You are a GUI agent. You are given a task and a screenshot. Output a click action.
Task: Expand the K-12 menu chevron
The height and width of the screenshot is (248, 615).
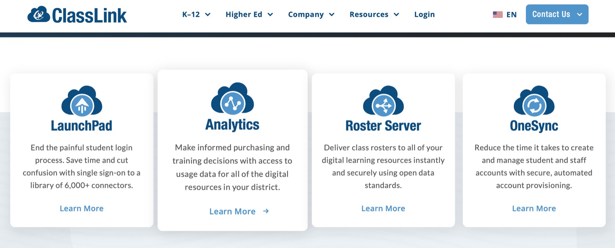click(208, 14)
